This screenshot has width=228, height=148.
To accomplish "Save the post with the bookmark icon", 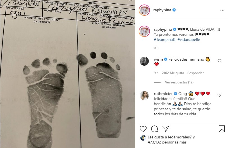I will (x=222, y=129).
